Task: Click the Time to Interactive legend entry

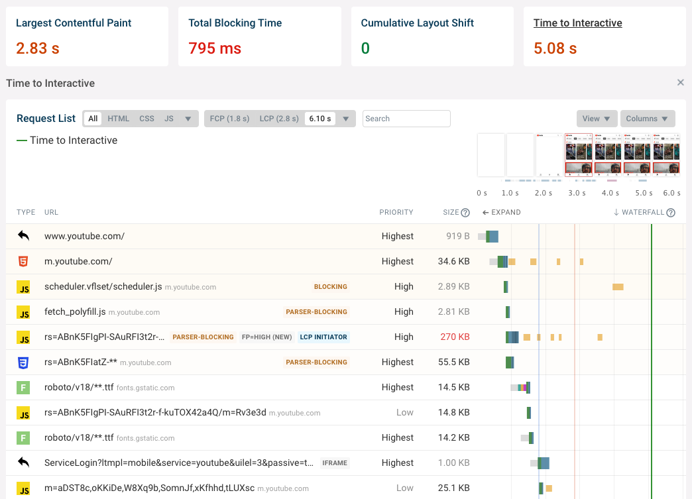Action: tap(67, 140)
